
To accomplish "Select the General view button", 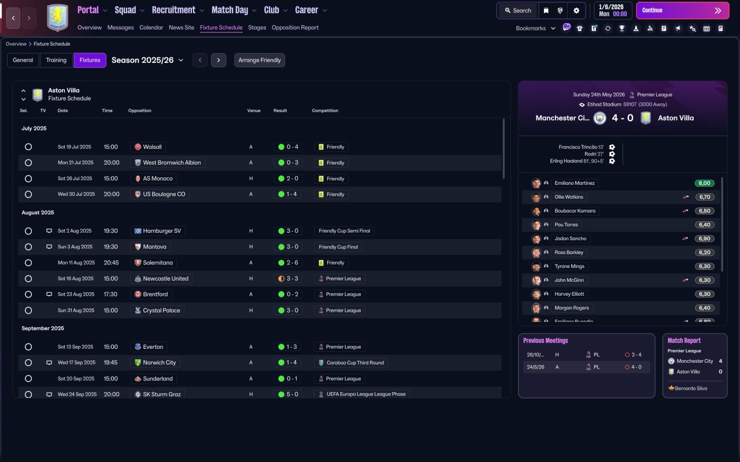I will (23, 60).
